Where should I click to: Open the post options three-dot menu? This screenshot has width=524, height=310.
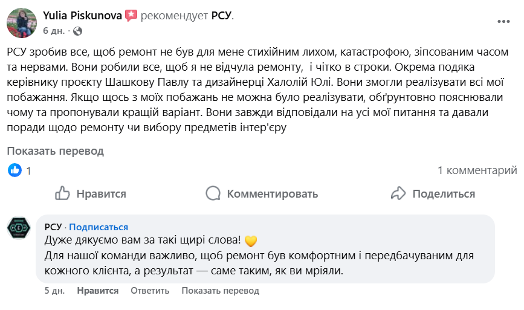click(503, 22)
